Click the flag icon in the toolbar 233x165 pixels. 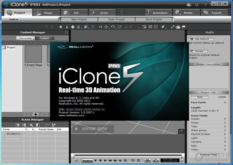(x=183, y=27)
